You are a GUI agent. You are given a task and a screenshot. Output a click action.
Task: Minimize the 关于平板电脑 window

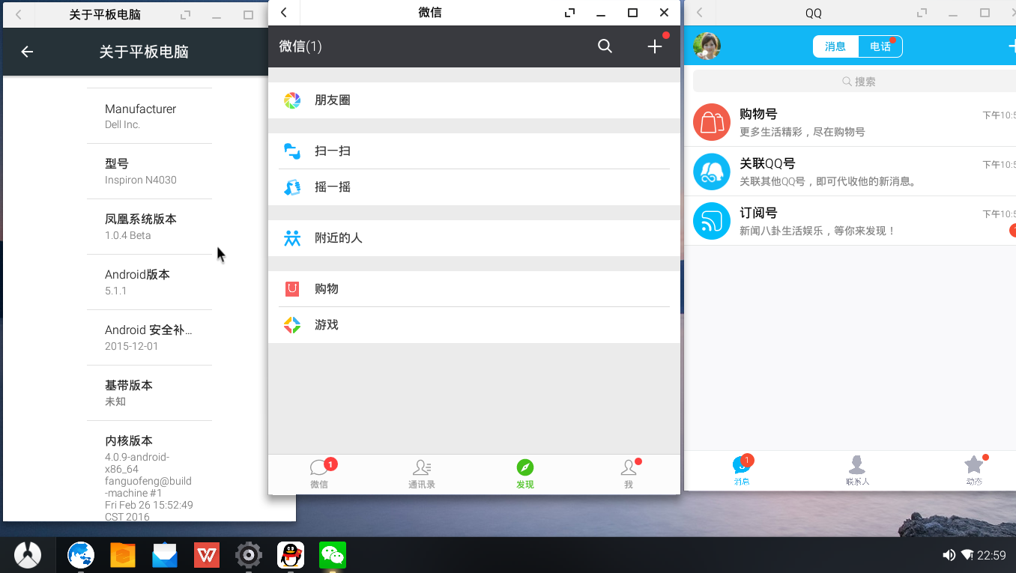pos(216,15)
